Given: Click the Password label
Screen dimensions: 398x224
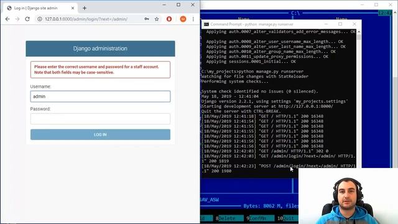Looking at the screenshot, I should pos(40,109).
